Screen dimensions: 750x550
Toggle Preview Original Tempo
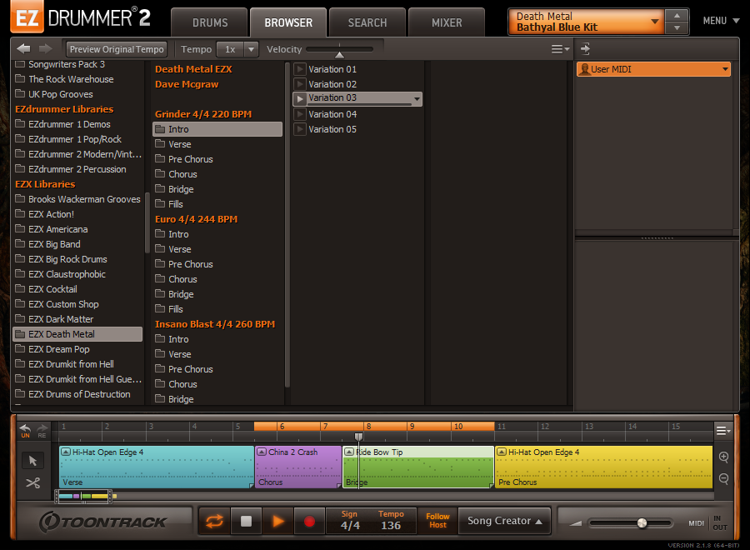click(117, 49)
